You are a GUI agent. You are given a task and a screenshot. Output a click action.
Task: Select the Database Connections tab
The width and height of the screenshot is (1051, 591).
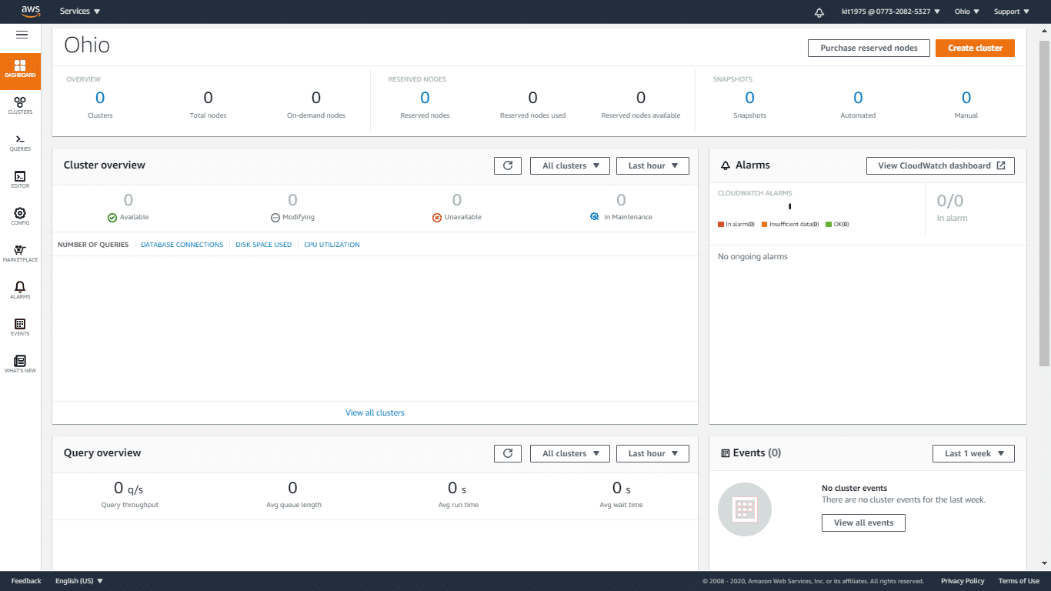pyautogui.click(x=182, y=244)
